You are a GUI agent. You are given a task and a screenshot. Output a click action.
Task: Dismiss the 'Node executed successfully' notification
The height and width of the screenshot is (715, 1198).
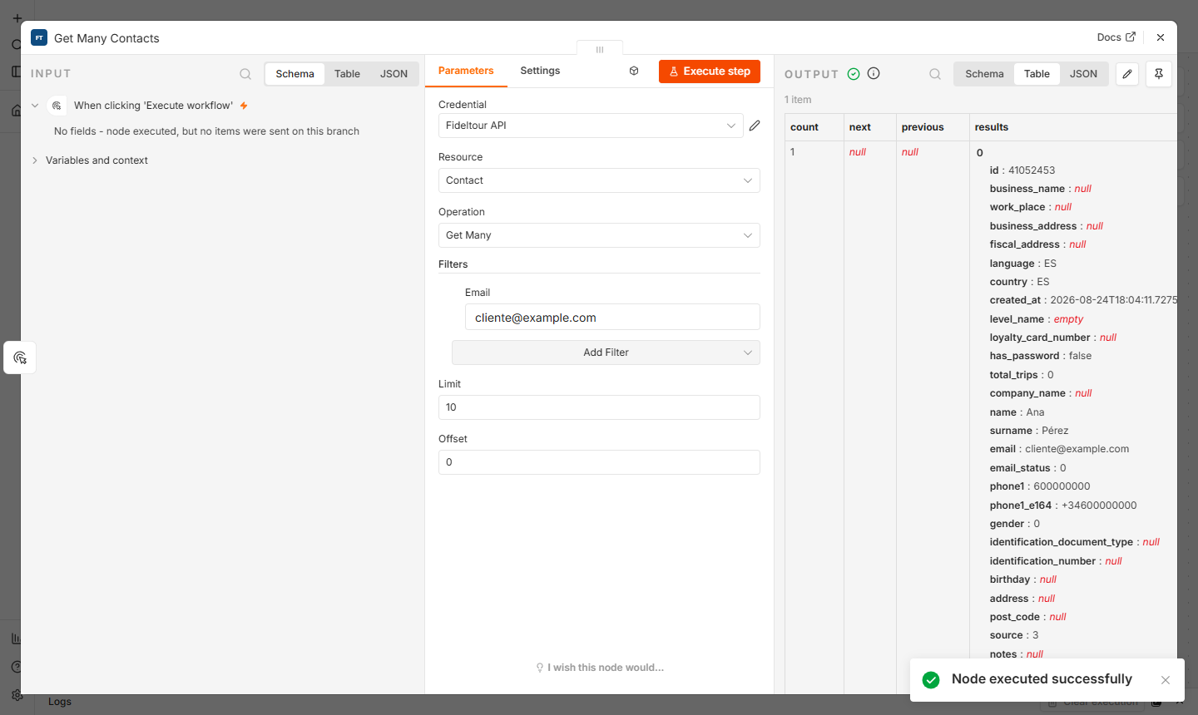1166,680
